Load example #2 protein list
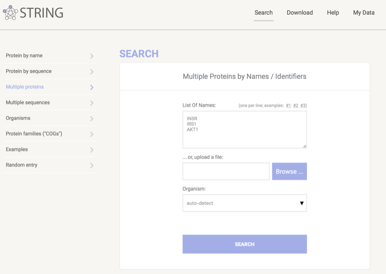The width and height of the screenshot is (386, 274). pos(296,106)
